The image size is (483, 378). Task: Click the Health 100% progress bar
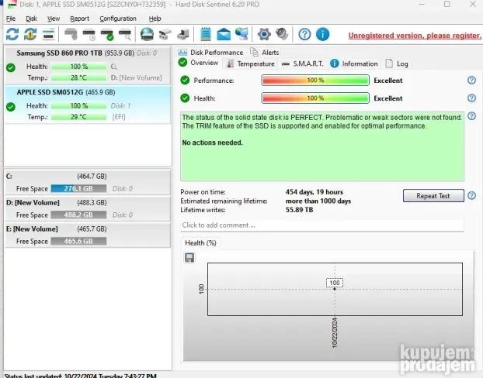pyautogui.click(x=314, y=98)
